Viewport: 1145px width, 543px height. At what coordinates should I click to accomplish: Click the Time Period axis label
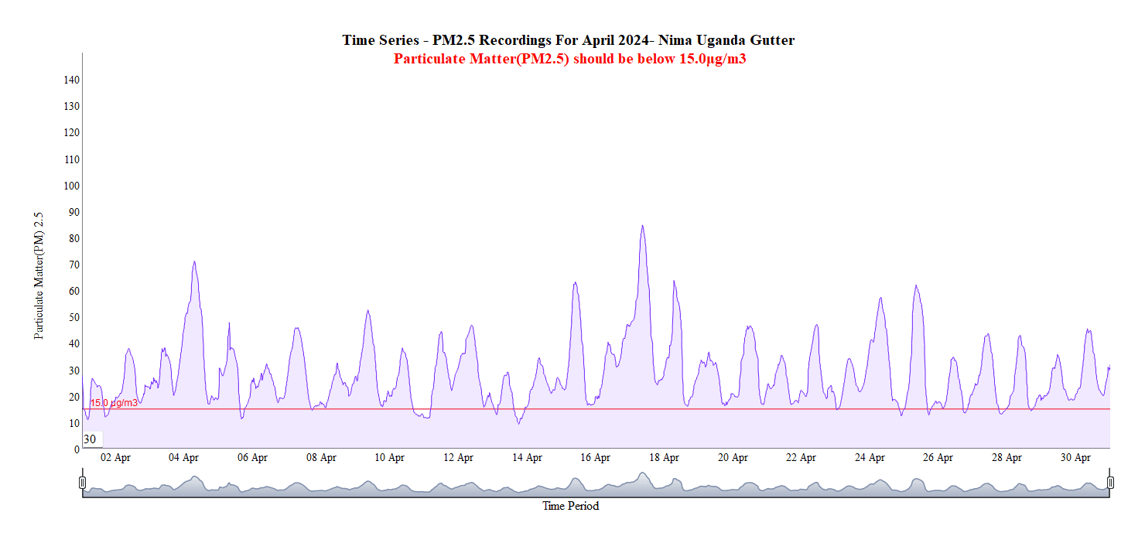pyautogui.click(x=570, y=506)
